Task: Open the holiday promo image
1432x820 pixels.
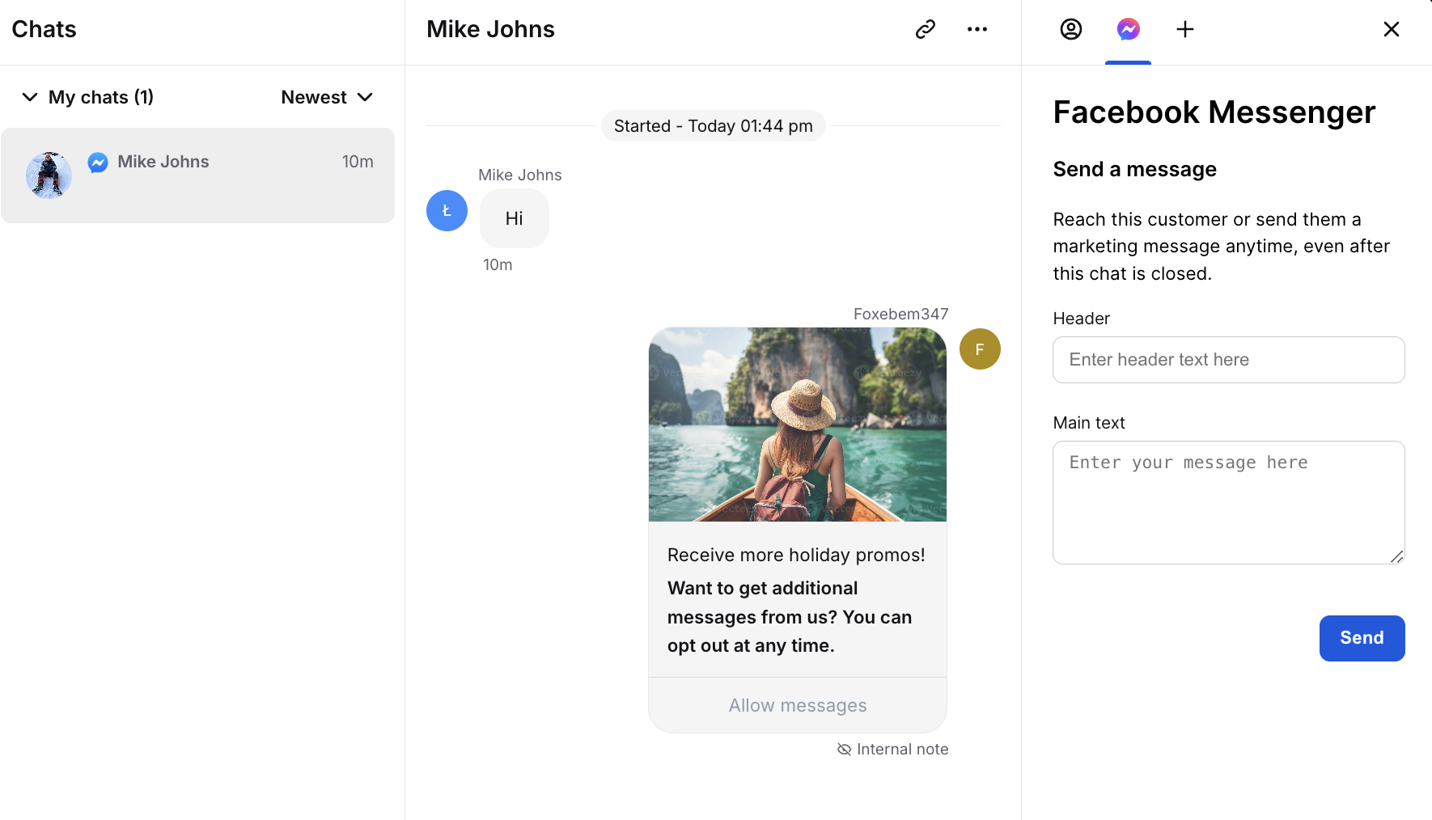Action: point(797,424)
